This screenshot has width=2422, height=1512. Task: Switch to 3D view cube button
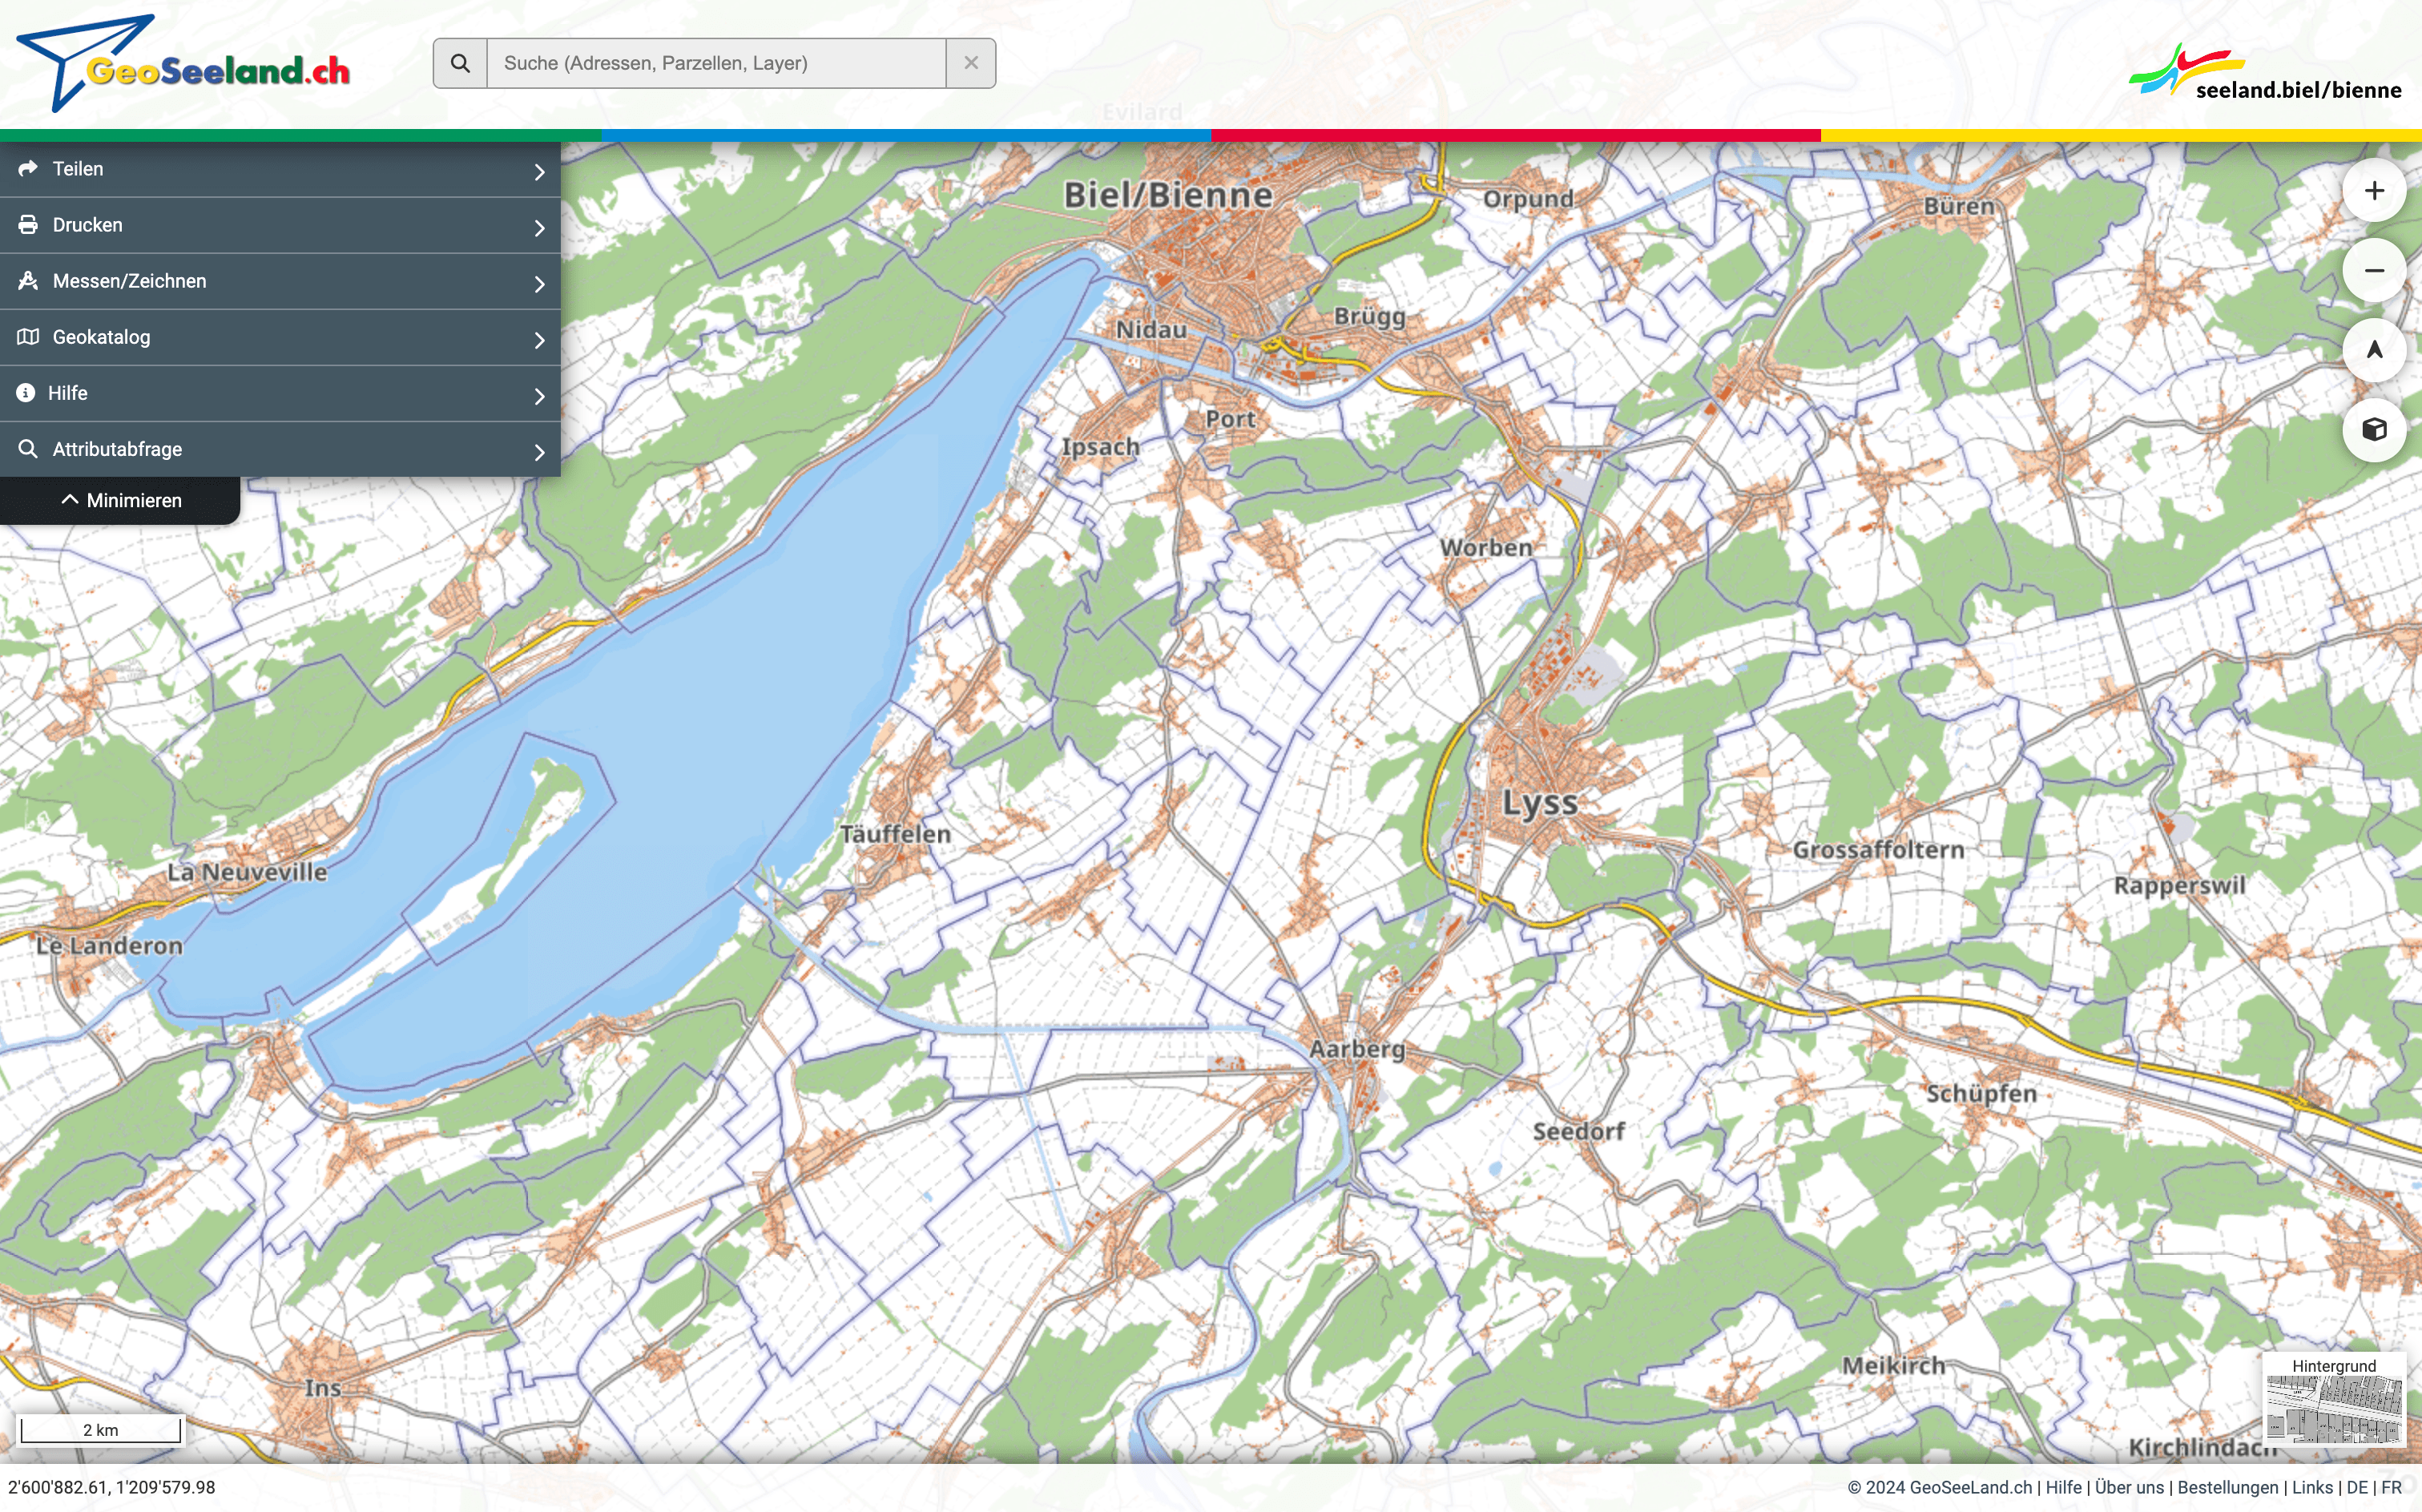[x=2374, y=430]
